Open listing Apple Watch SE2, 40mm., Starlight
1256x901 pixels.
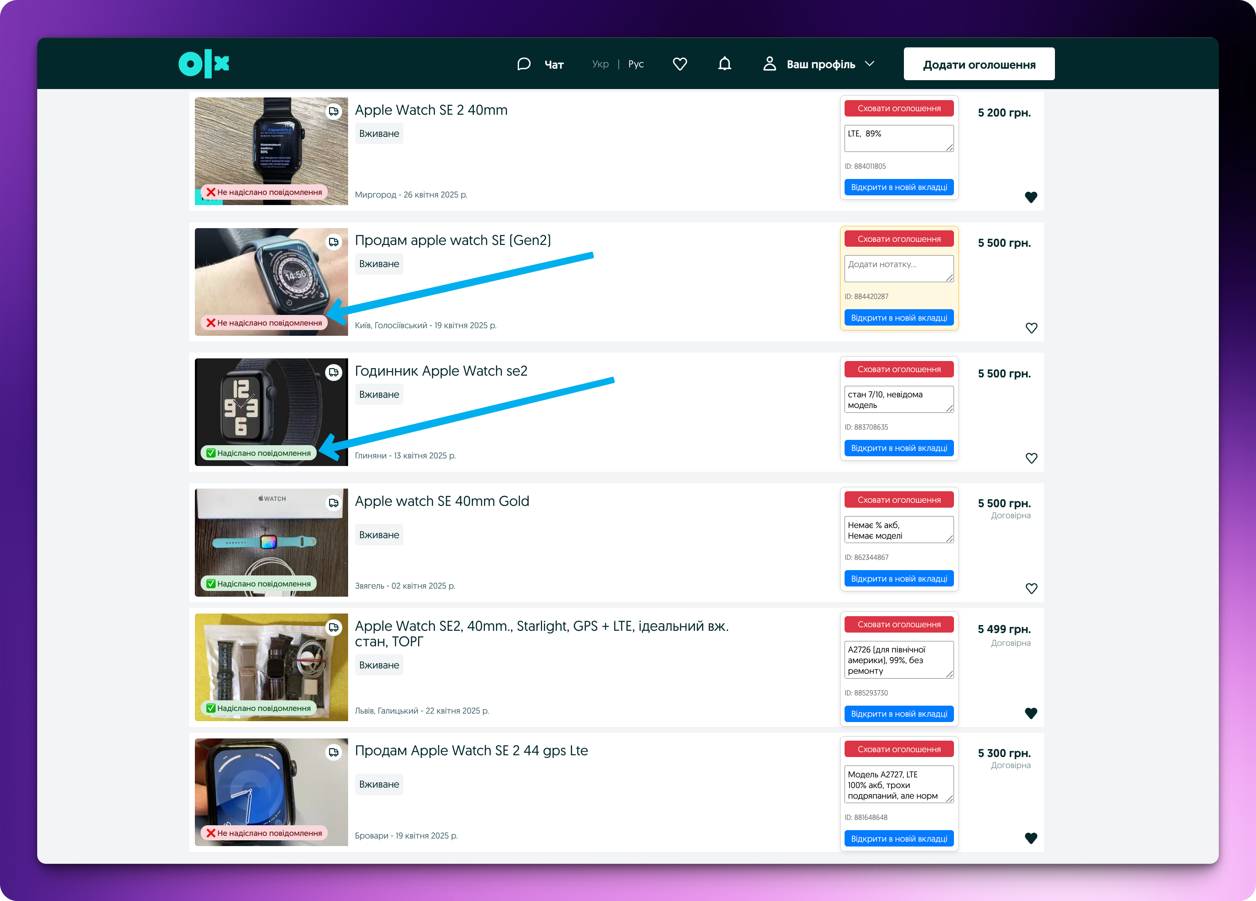tap(542, 633)
